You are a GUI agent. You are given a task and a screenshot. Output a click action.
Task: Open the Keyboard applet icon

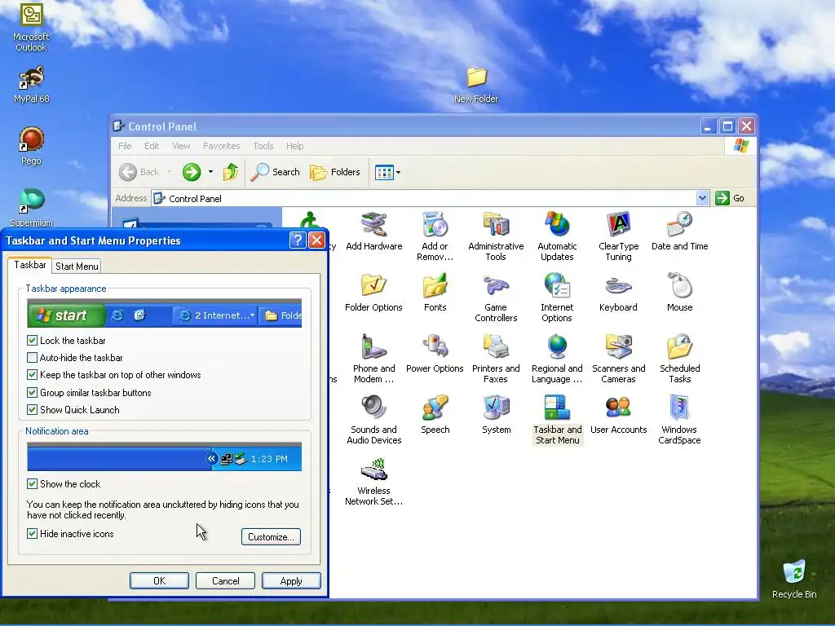pos(618,293)
